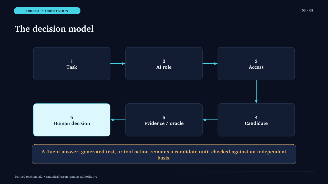Click the slide title The decision model

tap(54, 29)
